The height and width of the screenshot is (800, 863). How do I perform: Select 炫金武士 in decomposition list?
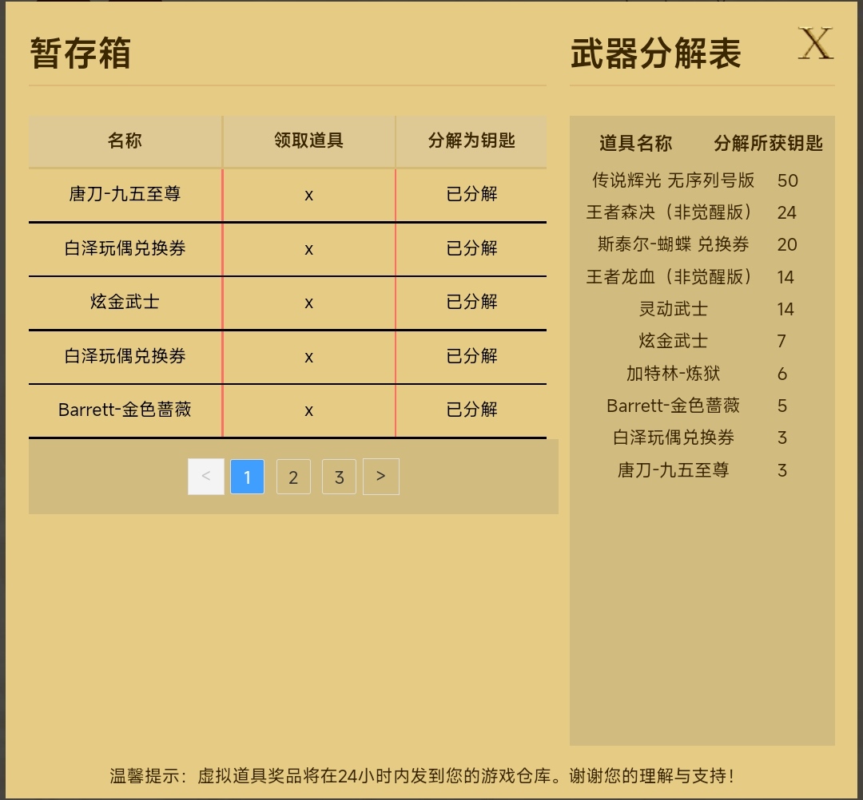(x=673, y=341)
